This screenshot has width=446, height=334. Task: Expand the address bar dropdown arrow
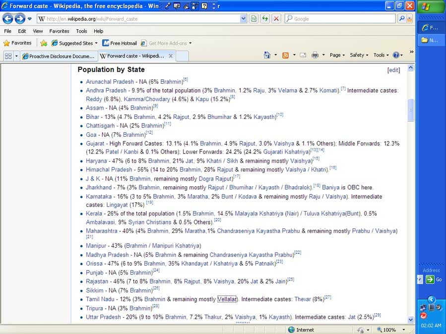(x=243, y=19)
